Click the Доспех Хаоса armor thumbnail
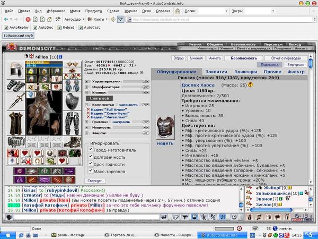Viewport: 318px width, 239px height. (165, 127)
